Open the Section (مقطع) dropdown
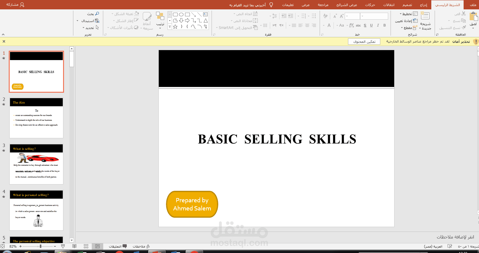 [409, 28]
